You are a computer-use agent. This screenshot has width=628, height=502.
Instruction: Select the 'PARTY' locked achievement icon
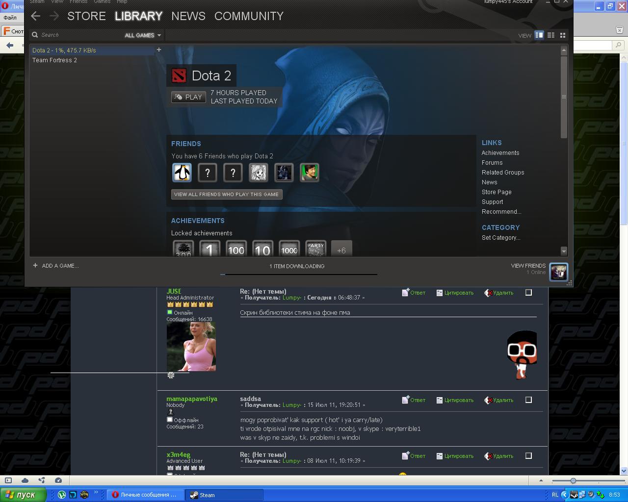tap(315, 249)
